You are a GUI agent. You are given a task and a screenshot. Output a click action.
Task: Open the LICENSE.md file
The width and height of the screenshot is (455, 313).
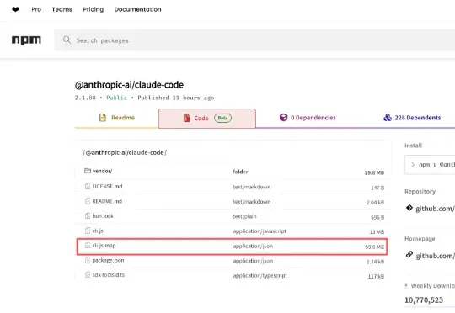click(x=107, y=186)
